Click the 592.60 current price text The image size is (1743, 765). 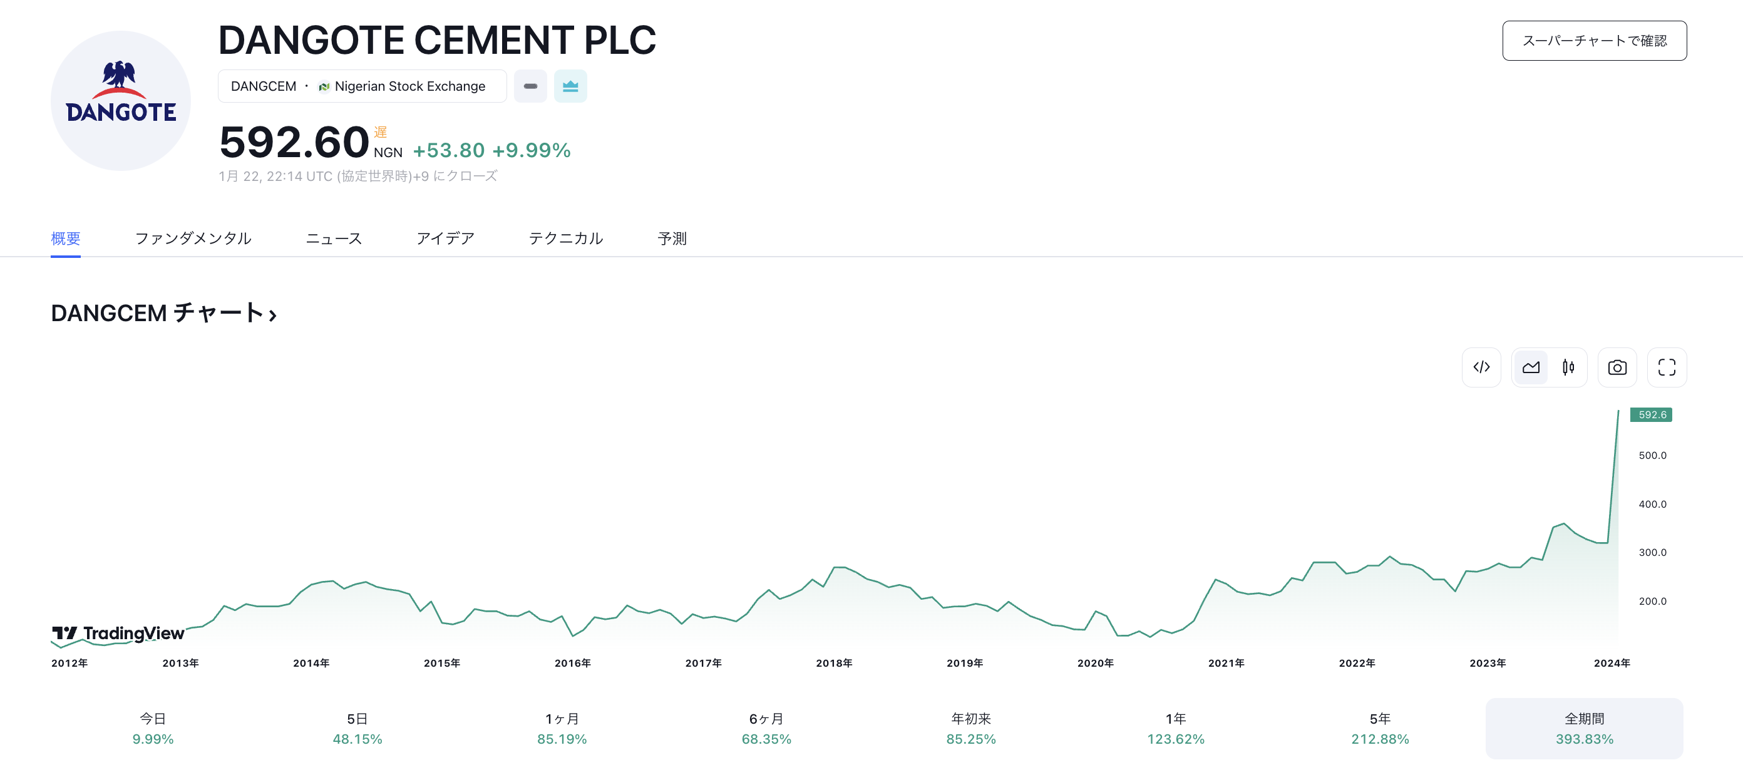click(x=294, y=142)
